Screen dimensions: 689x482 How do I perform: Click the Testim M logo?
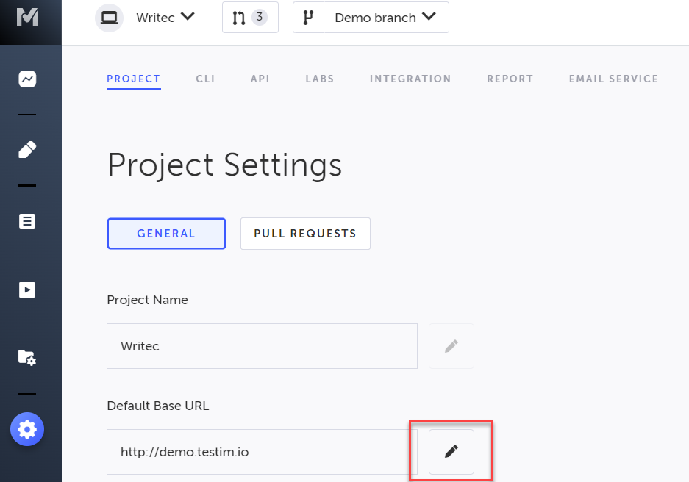coord(27,16)
